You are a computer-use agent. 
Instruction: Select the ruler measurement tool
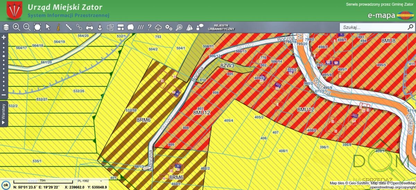(69, 27)
